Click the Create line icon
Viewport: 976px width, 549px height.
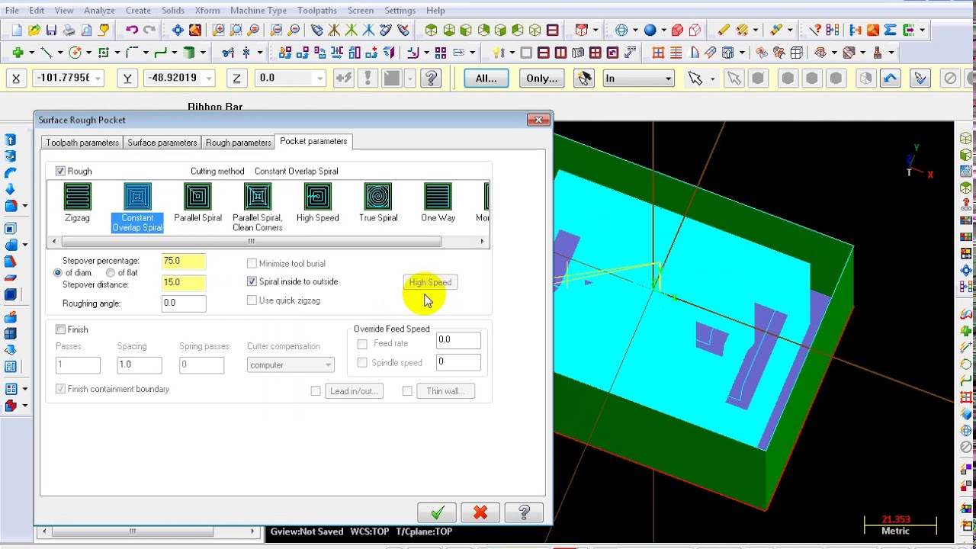tap(46, 53)
